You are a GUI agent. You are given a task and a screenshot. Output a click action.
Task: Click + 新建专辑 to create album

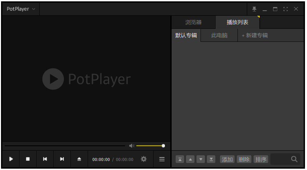[x=255, y=35]
